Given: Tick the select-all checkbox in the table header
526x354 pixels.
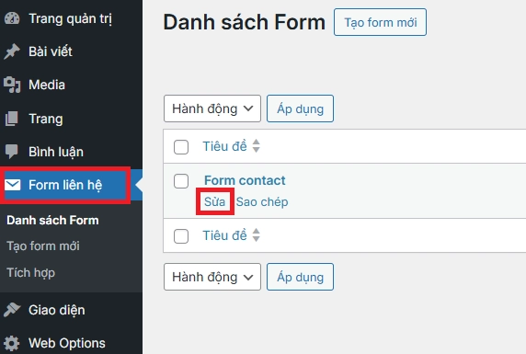Looking at the screenshot, I should [x=181, y=147].
